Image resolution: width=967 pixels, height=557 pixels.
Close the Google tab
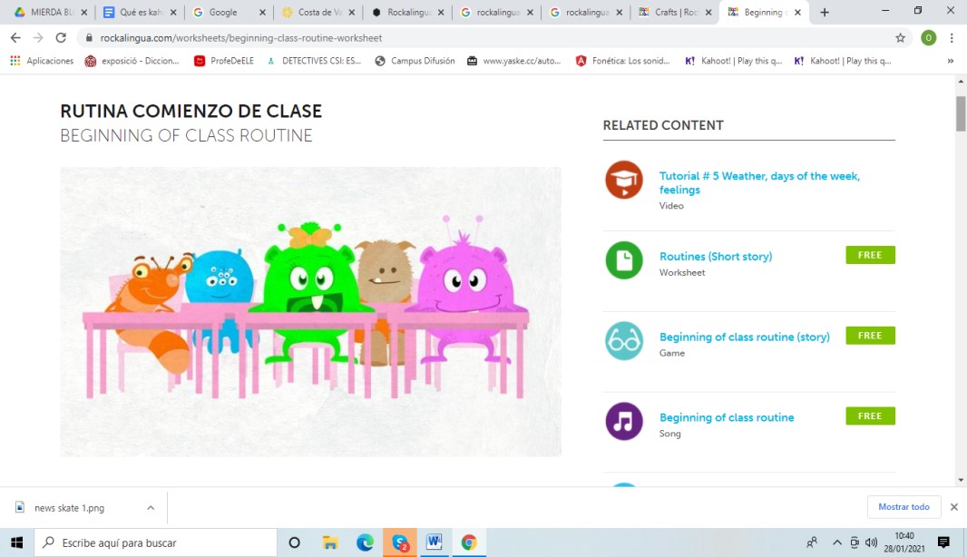pos(262,12)
